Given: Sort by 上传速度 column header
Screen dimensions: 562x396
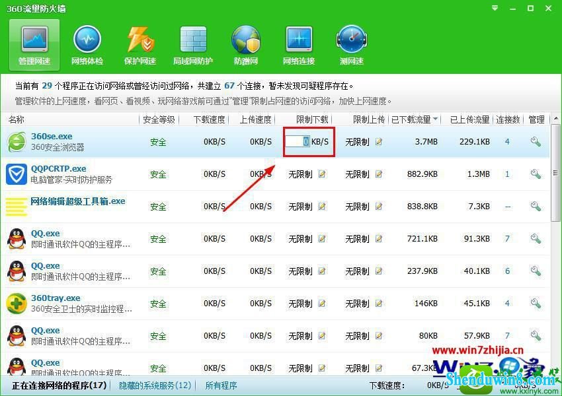Looking at the screenshot, I should pyautogui.click(x=256, y=119).
